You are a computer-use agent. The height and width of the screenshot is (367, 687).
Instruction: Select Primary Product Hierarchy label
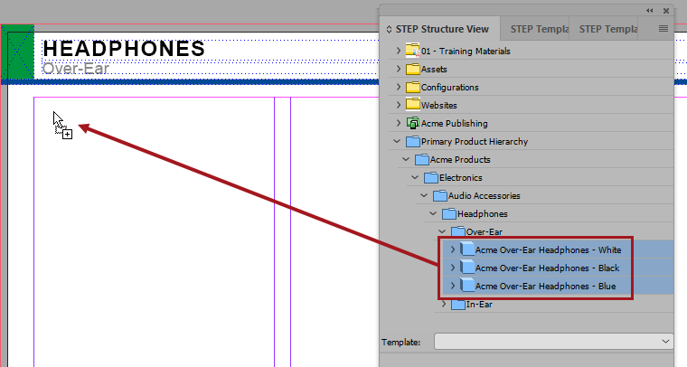(475, 141)
